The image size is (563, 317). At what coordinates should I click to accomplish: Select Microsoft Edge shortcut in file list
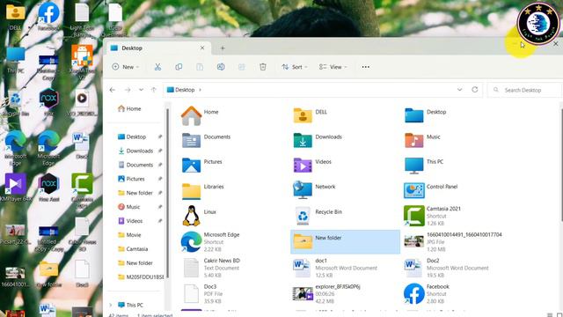(210, 241)
